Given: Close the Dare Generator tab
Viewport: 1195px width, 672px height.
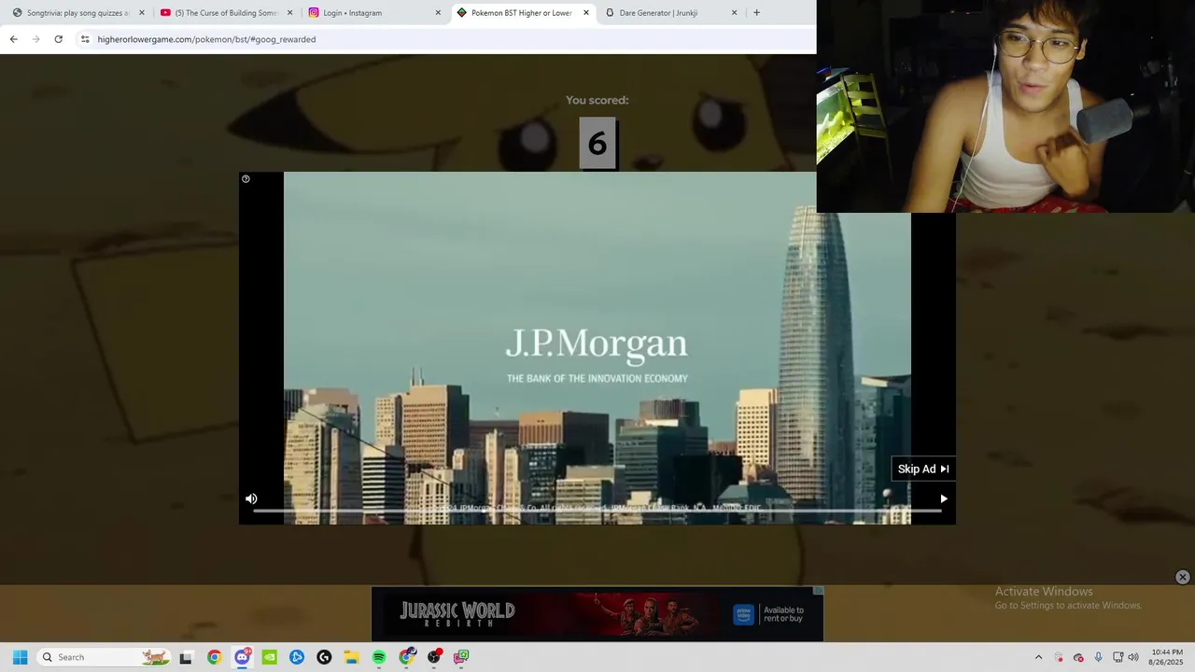Looking at the screenshot, I should (734, 13).
